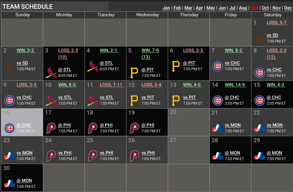This screenshot has width=293, height=192.
Task: Open the @ PHI game on September 19
Action: 148,125
